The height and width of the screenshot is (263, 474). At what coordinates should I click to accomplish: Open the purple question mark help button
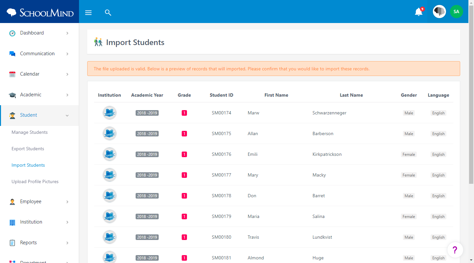pos(455,250)
